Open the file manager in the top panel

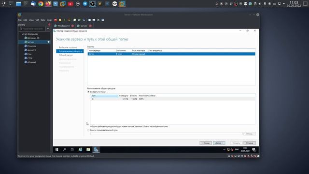click(18, 4)
